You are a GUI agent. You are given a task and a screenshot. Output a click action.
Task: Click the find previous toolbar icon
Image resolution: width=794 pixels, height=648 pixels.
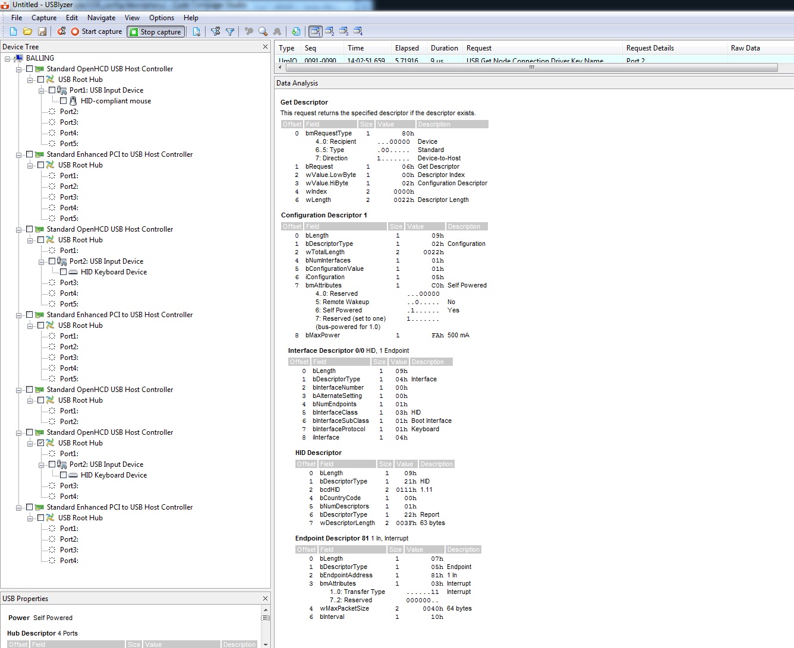pyautogui.click(x=249, y=31)
